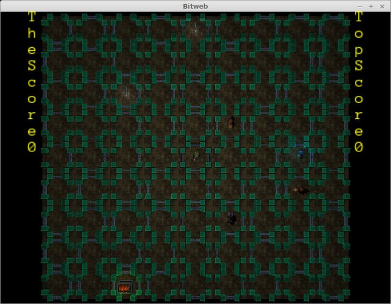Click the brown creature sprite nearest the board center
The height and width of the screenshot is (304, 391).
point(231,122)
